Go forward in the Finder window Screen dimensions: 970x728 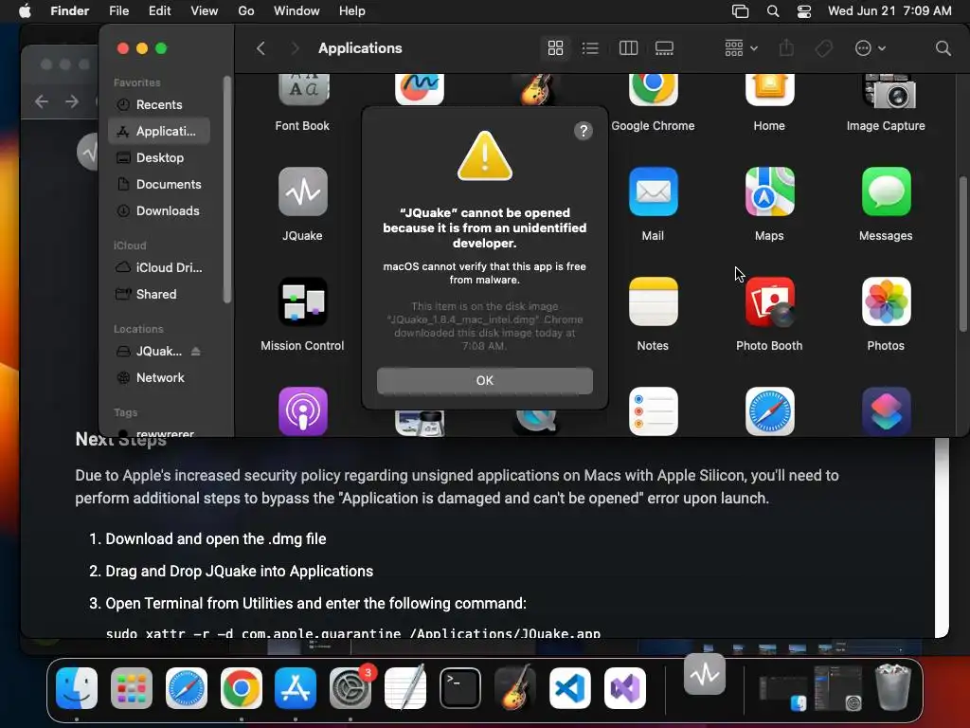point(296,48)
